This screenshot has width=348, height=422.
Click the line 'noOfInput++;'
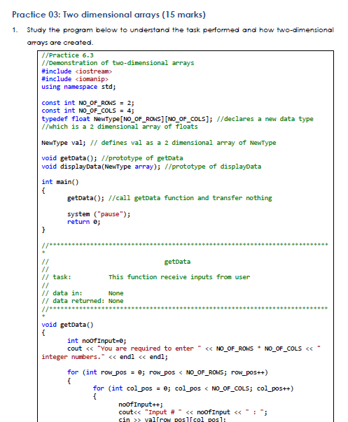click(141, 405)
